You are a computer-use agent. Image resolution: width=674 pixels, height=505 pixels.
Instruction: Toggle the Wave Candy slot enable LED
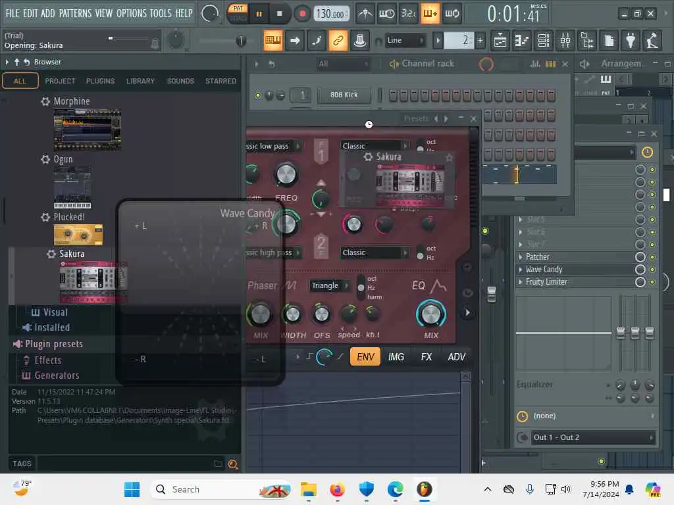tap(652, 270)
